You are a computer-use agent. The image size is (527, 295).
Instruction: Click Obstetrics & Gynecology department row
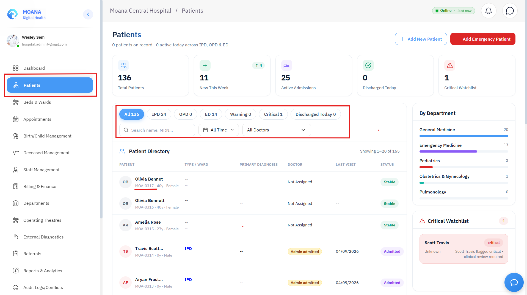[464, 179]
